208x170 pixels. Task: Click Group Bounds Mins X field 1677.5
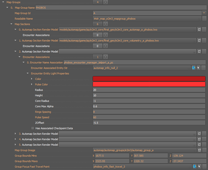pyautogui.click(x=112, y=156)
